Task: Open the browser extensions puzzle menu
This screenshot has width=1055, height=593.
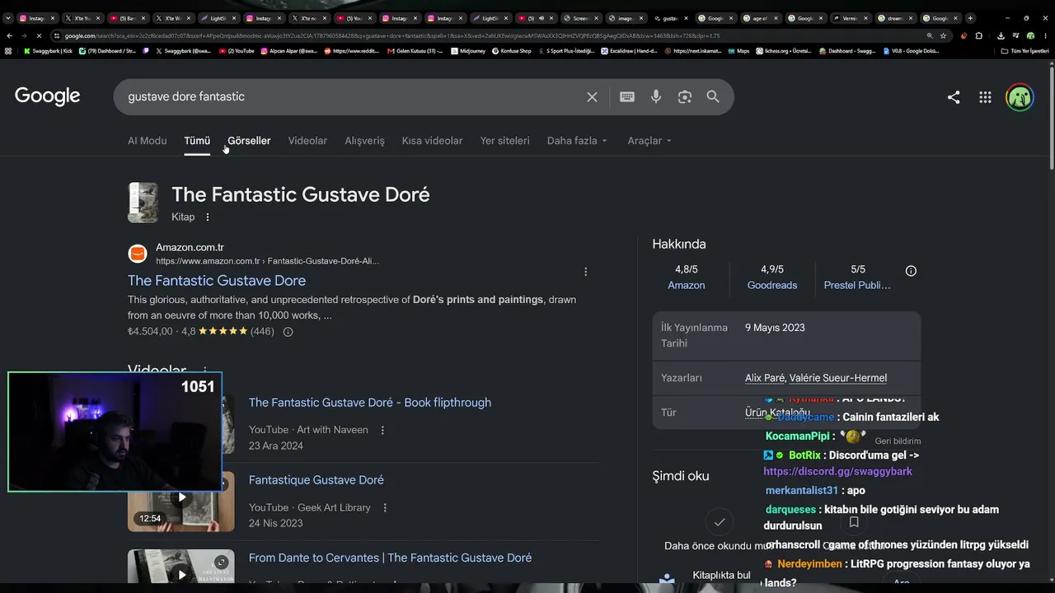Action: (x=978, y=36)
